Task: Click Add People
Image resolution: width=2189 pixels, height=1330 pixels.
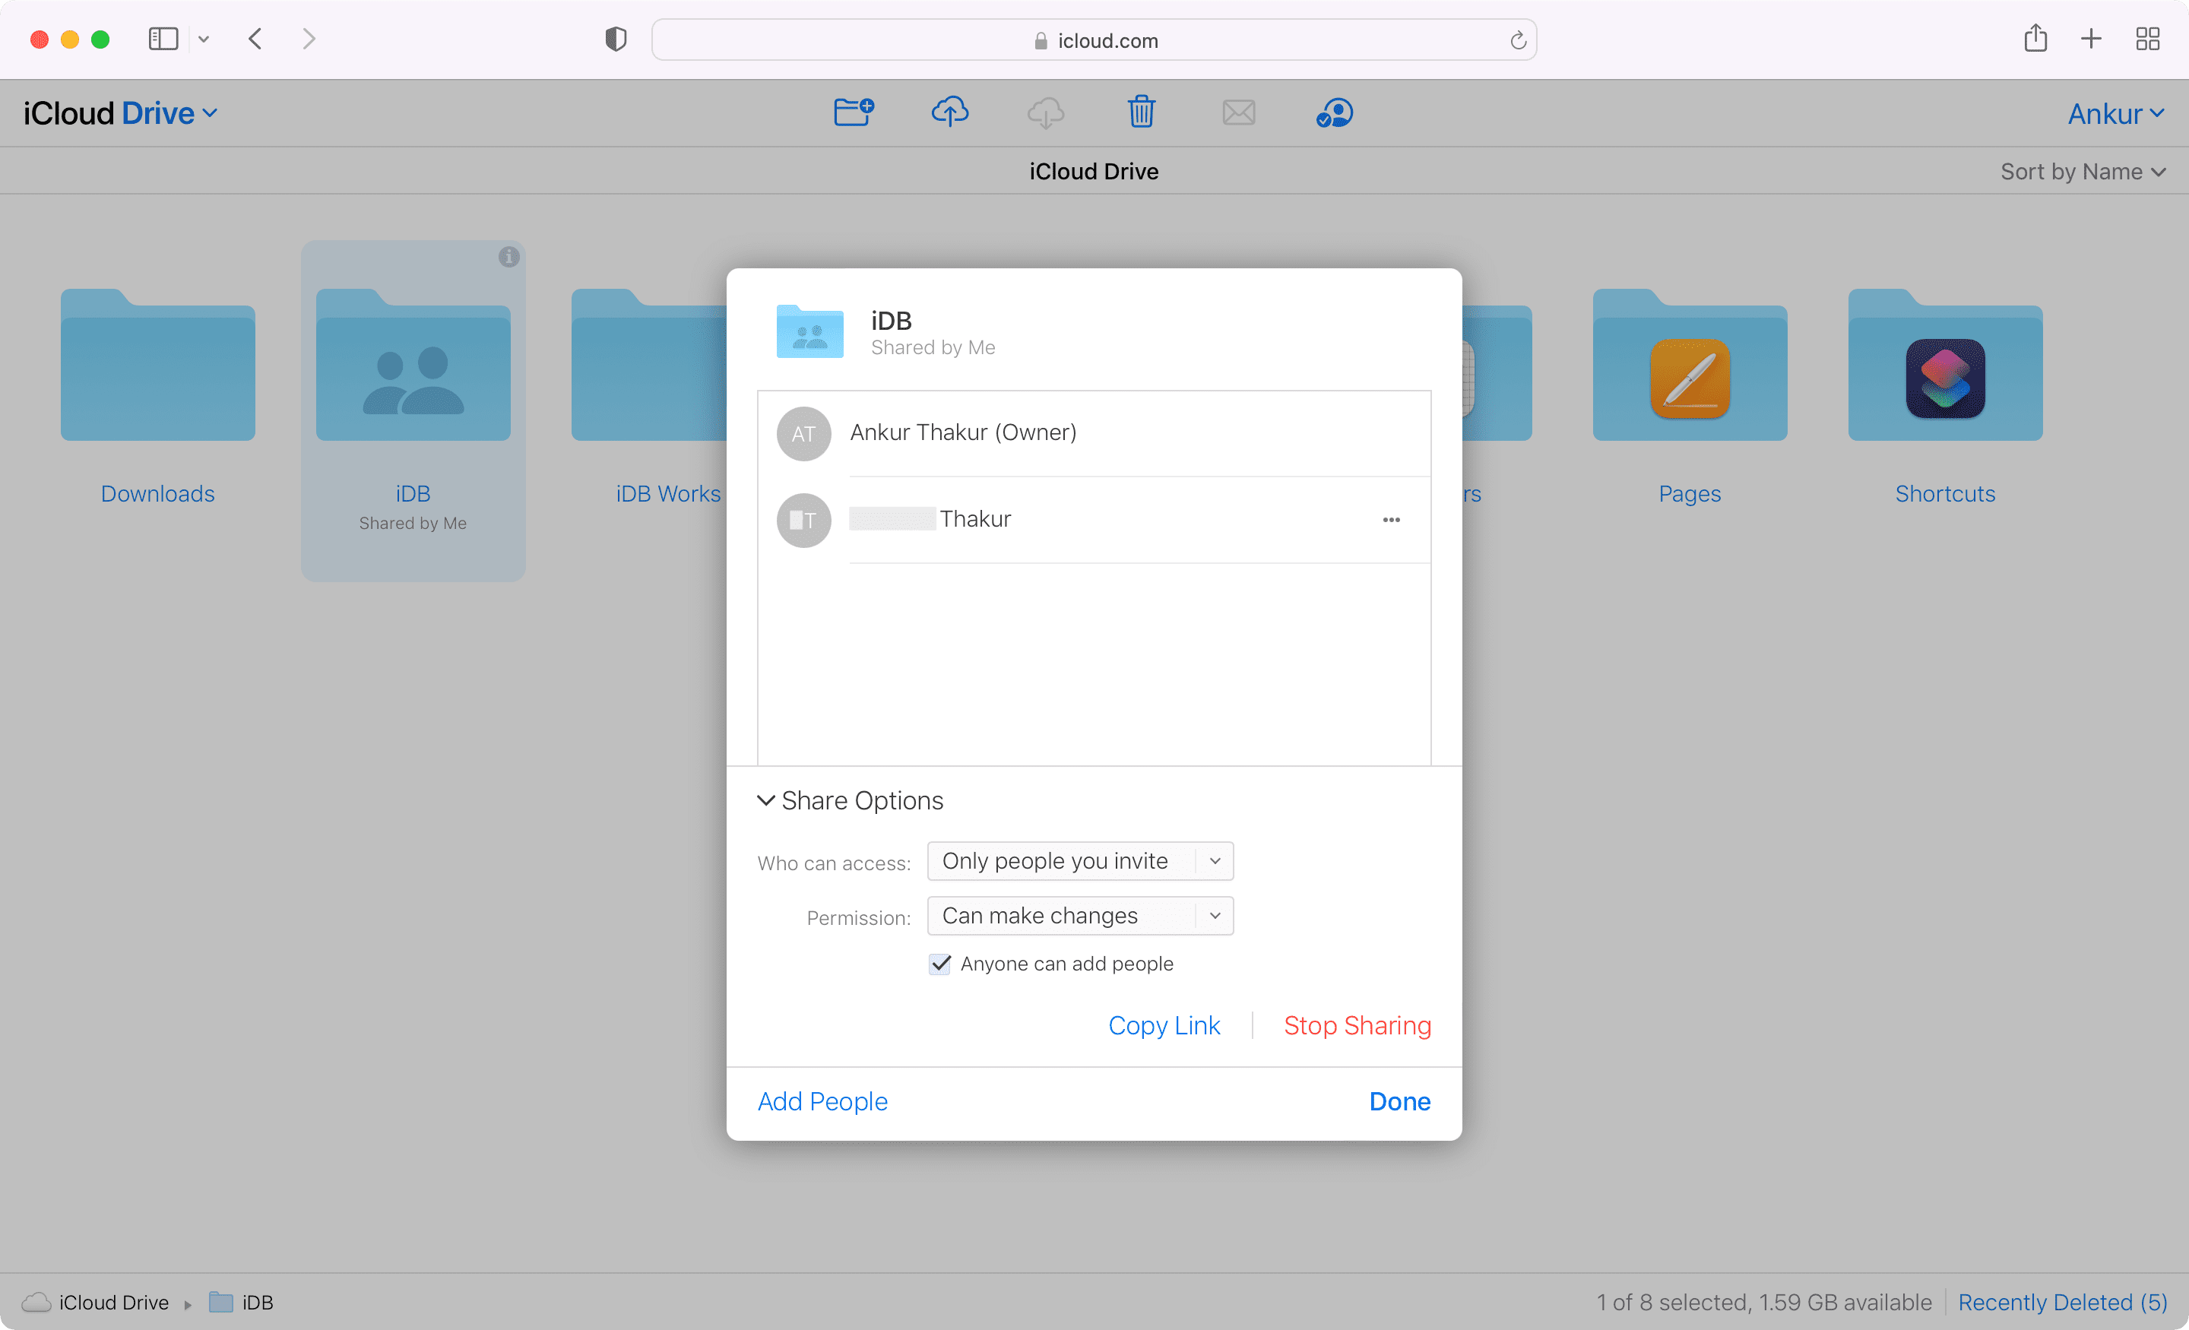Action: point(822,1100)
